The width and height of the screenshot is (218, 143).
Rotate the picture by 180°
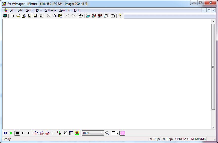47,133
